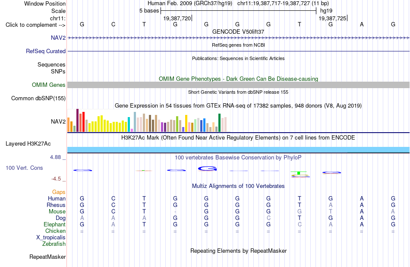This screenshot has height=267, width=410.
Task: Click the OMIM Gene Phenotypes title text
Action: point(238,79)
